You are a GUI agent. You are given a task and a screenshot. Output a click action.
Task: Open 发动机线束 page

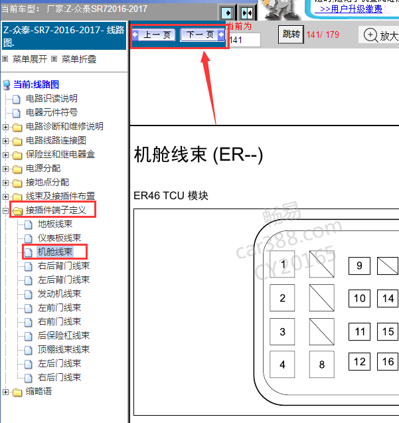(x=59, y=294)
